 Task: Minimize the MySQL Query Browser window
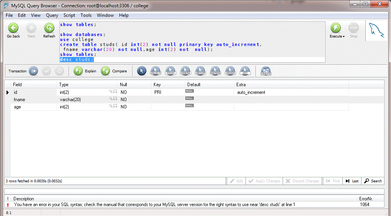[355, 4]
